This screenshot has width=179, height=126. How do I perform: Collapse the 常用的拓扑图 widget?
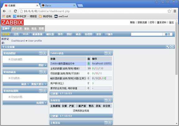coord(45,91)
